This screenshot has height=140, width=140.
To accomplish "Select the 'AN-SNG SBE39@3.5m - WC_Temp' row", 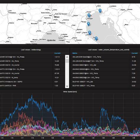I will point(105,77).
